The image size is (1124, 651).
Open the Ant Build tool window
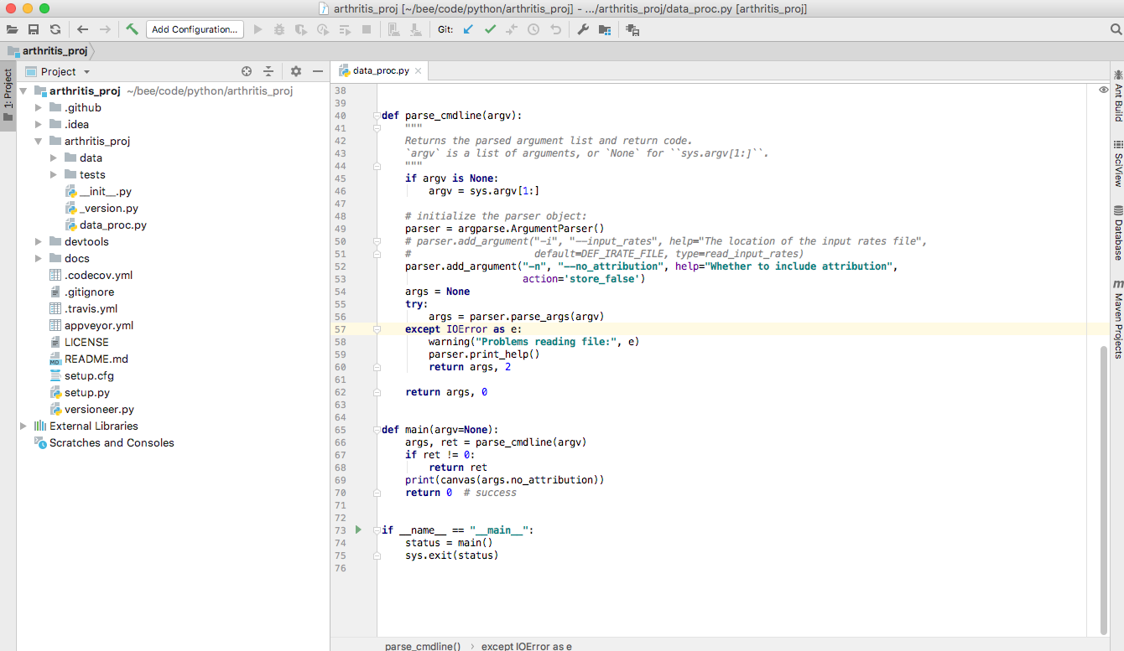[x=1117, y=95]
